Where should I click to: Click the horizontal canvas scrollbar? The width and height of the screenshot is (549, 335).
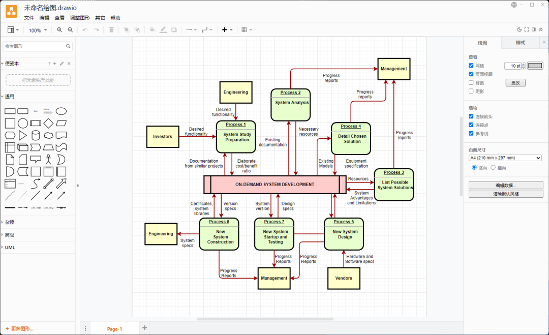265,319
